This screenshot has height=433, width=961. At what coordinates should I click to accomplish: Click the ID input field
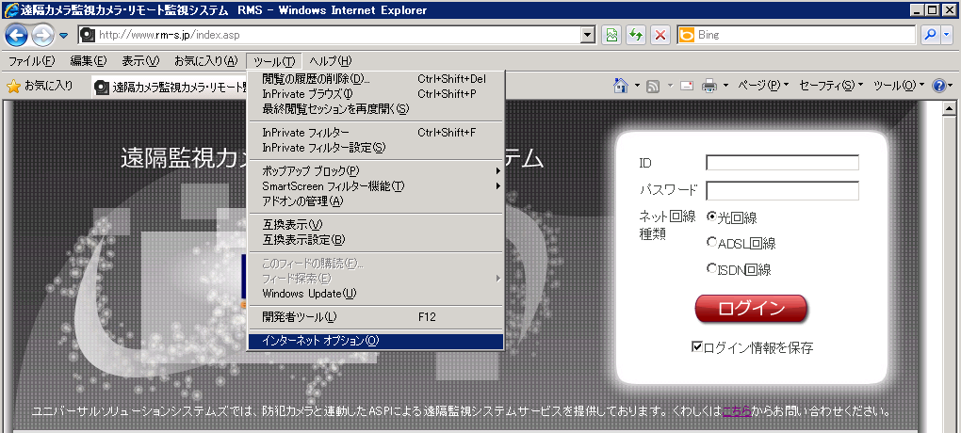click(x=782, y=163)
